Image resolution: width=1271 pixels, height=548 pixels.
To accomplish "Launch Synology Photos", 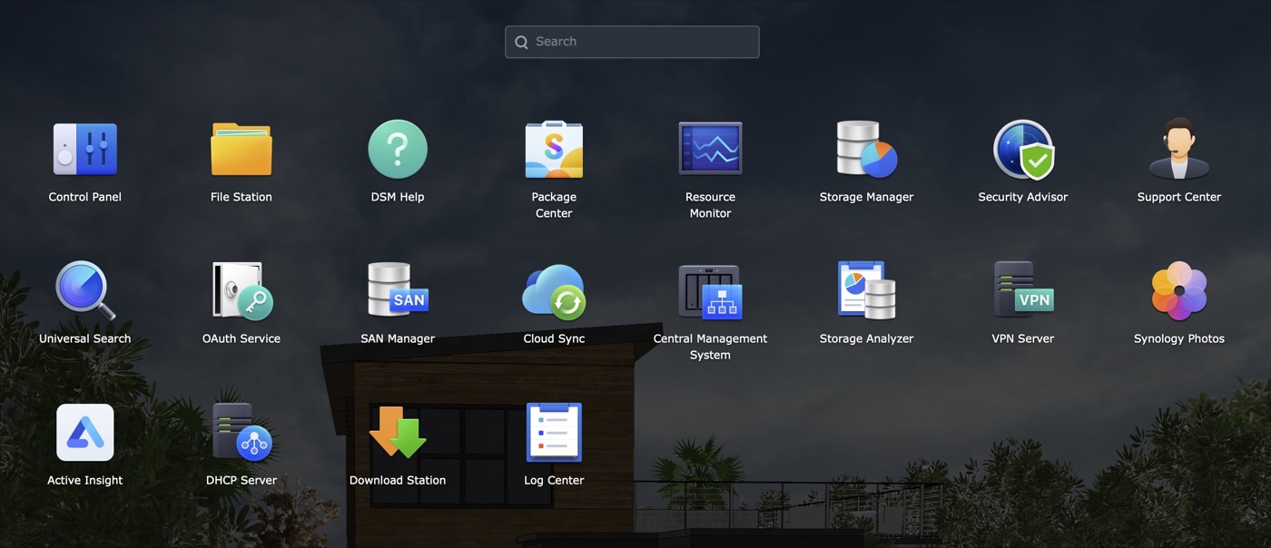I will [x=1178, y=291].
